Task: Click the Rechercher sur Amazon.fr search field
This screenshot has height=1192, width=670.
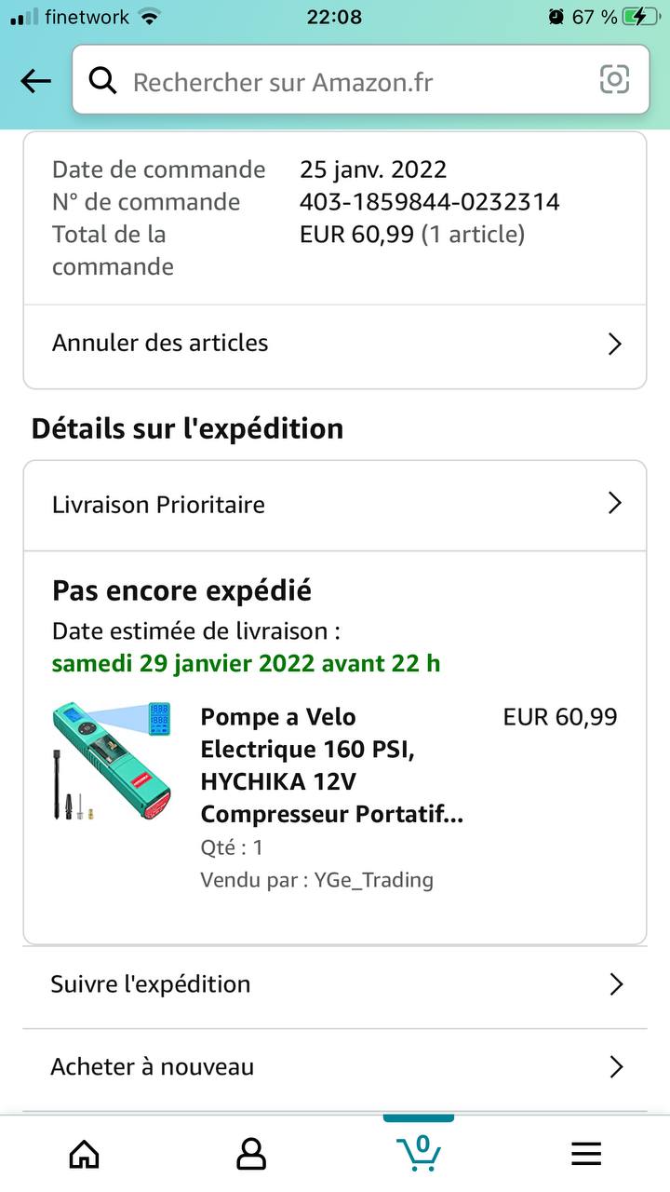Action: pyautogui.click(x=361, y=80)
